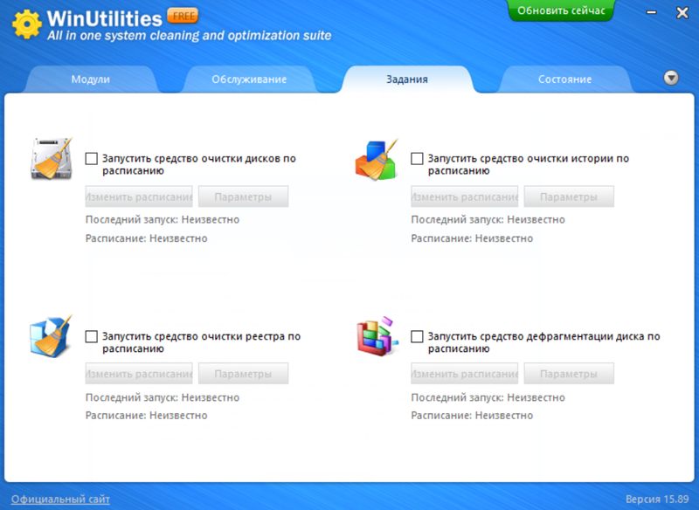The image size is (699, 510).
Task: Click 'Запустить средство очистки истории по расписанию' label
Action: coord(529,164)
